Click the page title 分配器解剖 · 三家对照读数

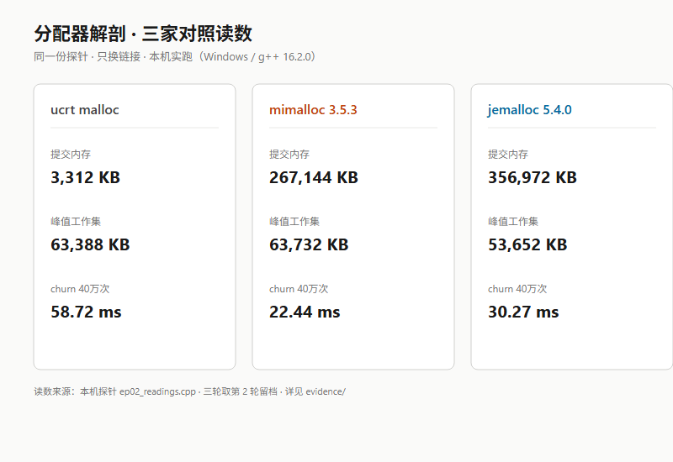click(x=143, y=34)
